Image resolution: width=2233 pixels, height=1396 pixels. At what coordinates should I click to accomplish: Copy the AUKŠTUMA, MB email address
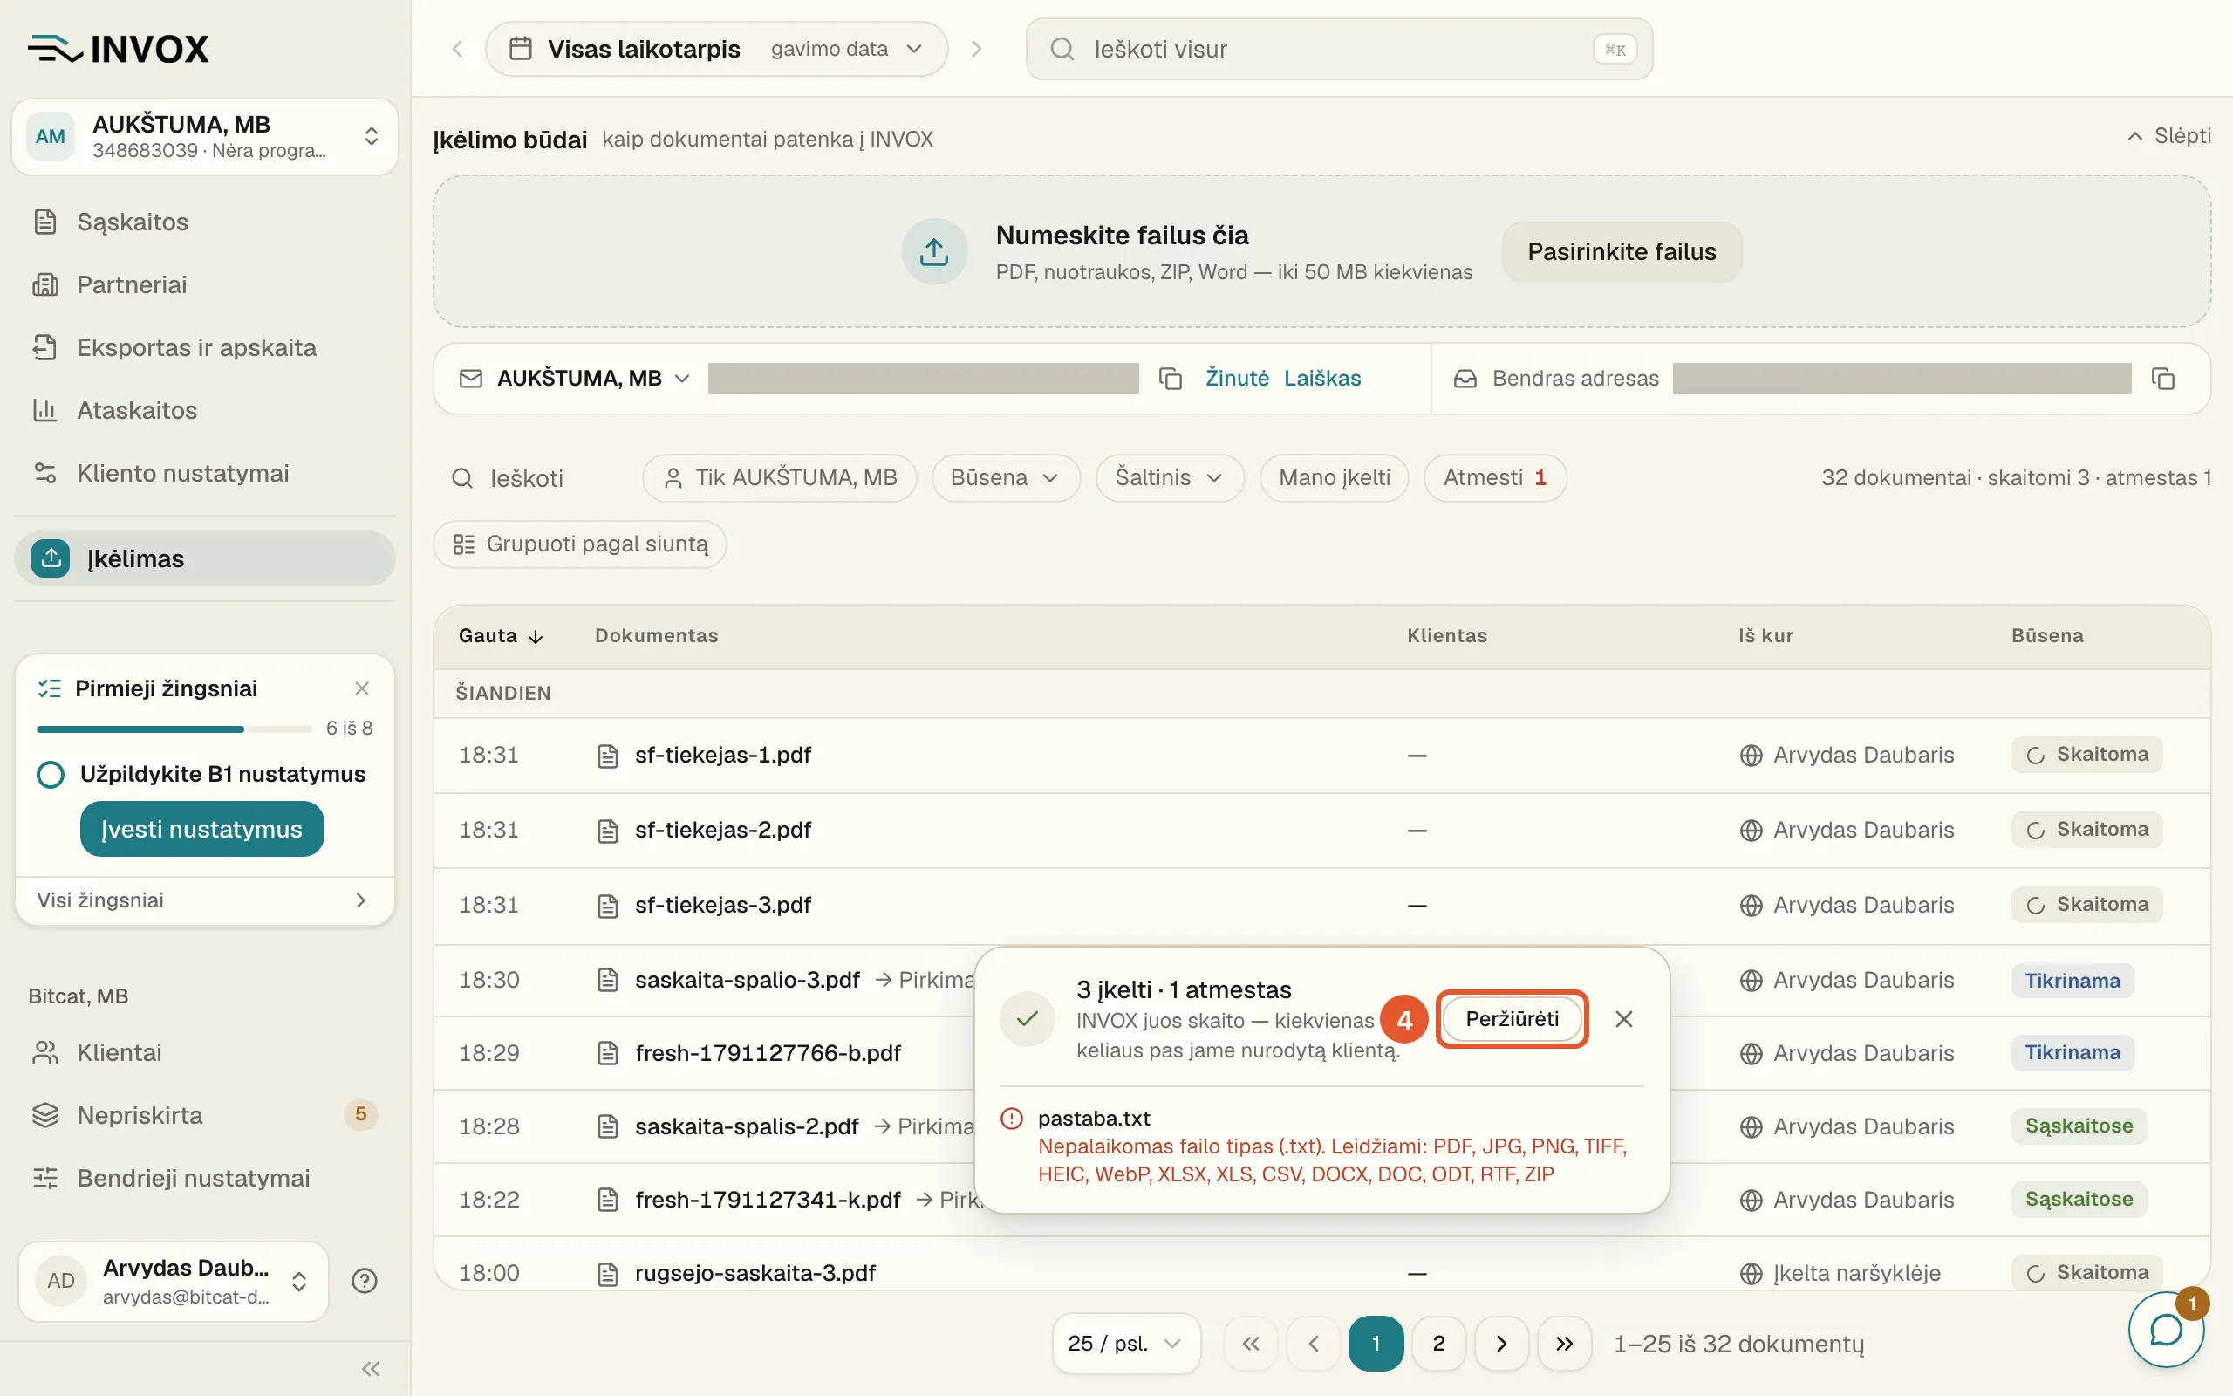[x=1170, y=379]
